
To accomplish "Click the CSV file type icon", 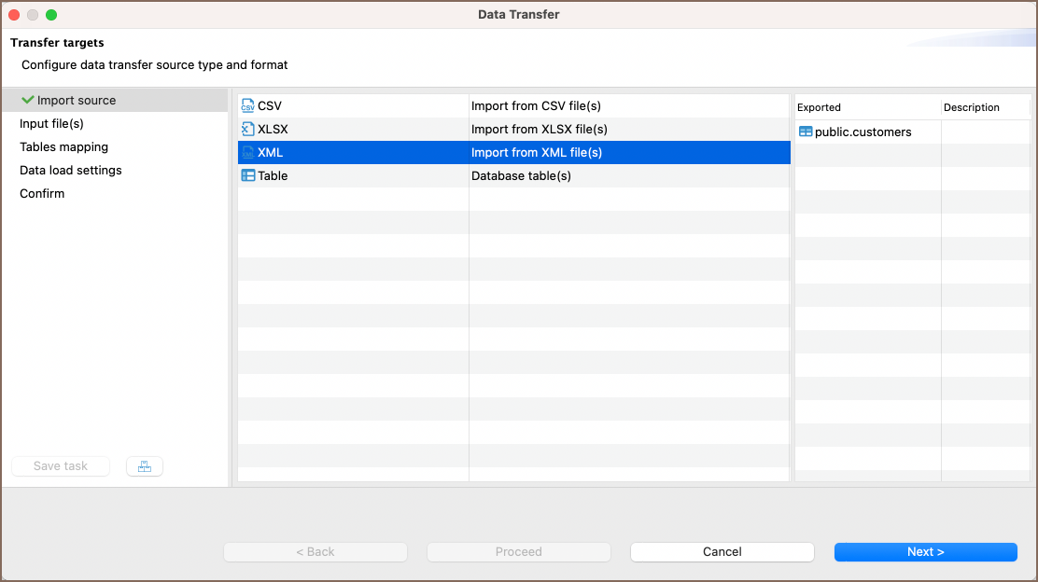I will coord(247,106).
